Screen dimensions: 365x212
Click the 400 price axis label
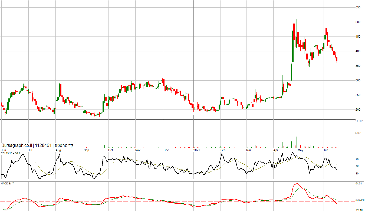coord(358,51)
